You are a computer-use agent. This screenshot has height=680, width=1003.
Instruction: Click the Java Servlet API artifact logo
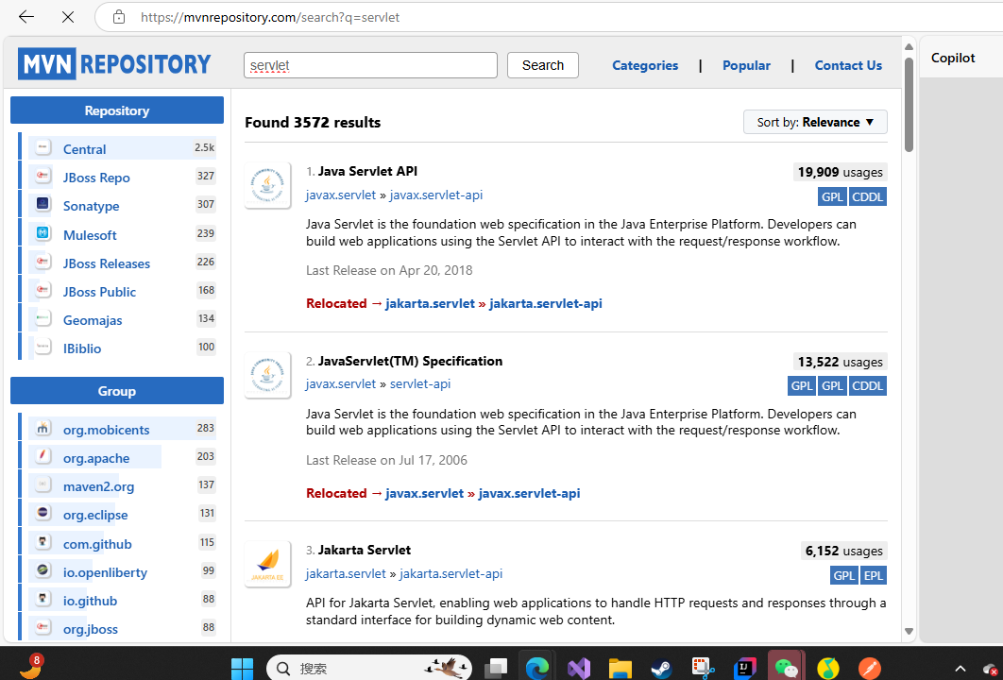click(x=268, y=185)
